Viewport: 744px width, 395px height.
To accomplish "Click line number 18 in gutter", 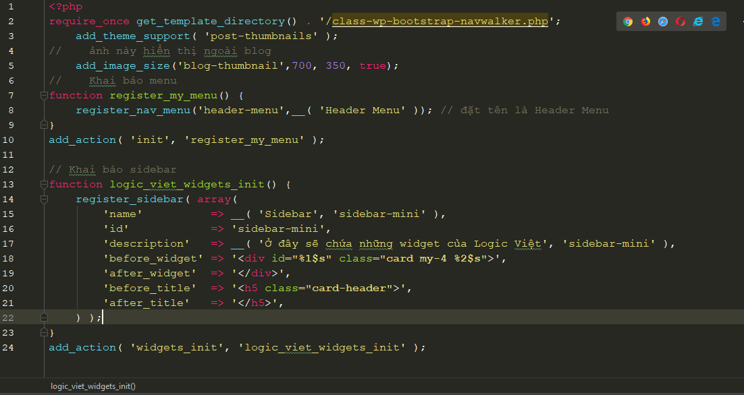I will (x=8, y=258).
